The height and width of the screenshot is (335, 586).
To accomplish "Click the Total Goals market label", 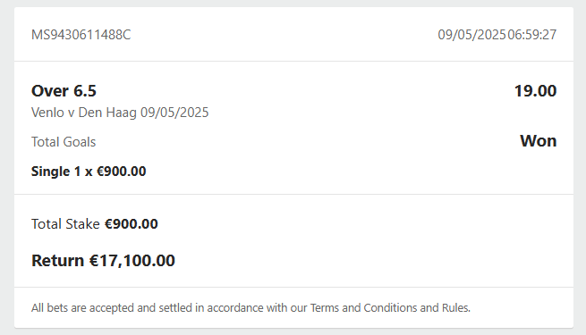I will click(x=64, y=142).
